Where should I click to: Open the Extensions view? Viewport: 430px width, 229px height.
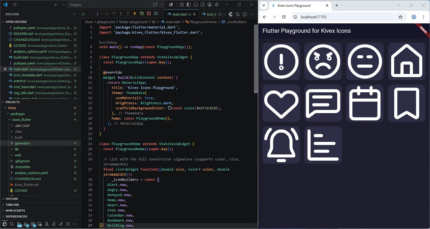point(33,224)
